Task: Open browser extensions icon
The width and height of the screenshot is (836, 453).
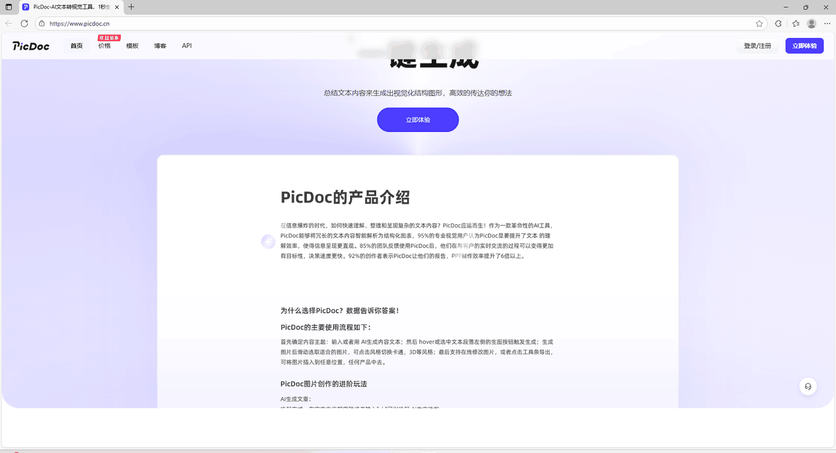Action: [779, 24]
